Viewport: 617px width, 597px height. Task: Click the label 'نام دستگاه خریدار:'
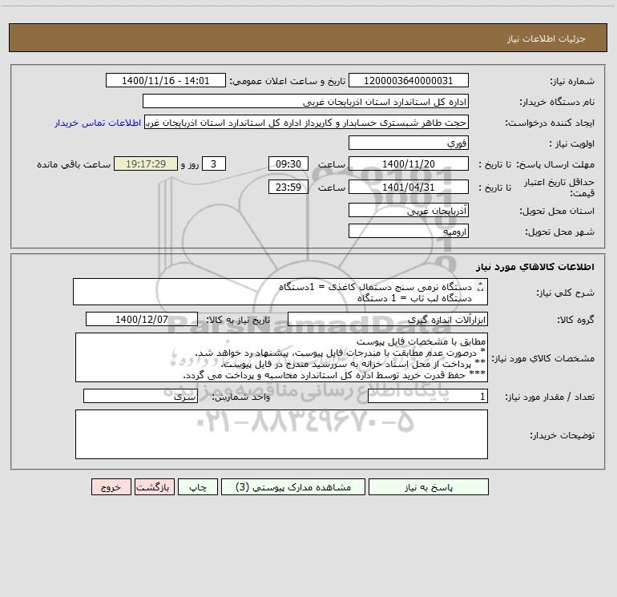point(557,103)
